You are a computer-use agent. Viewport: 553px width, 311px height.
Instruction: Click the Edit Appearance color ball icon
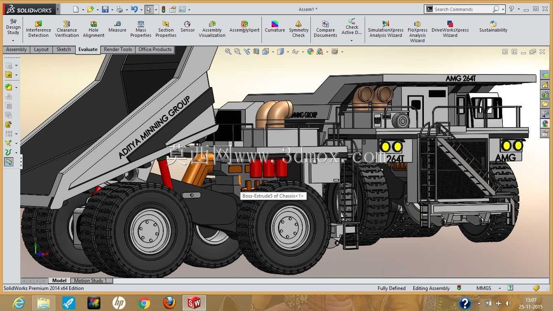click(311, 51)
